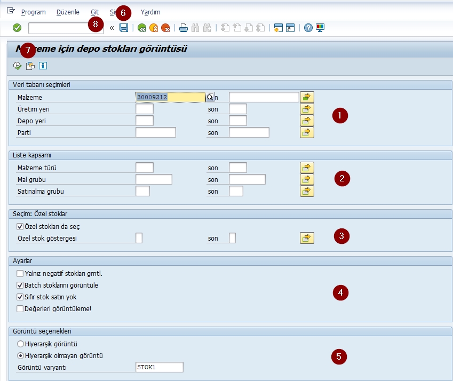The width and height of the screenshot is (453, 381).
Task: Click the Get Variant icon
Action: [30, 66]
